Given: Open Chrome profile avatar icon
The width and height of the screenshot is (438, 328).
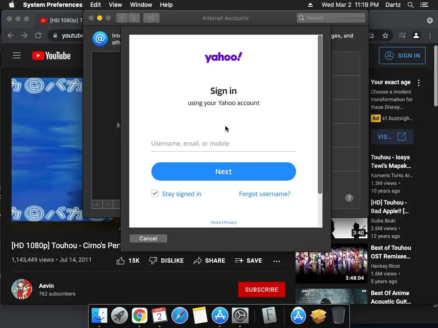Looking at the screenshot, I should point(416,35).
